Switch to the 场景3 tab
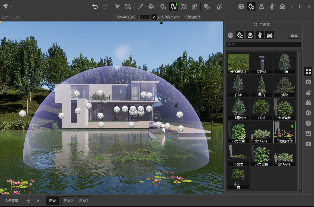Viewport: 314px width, 207px height. click(84, 201)
